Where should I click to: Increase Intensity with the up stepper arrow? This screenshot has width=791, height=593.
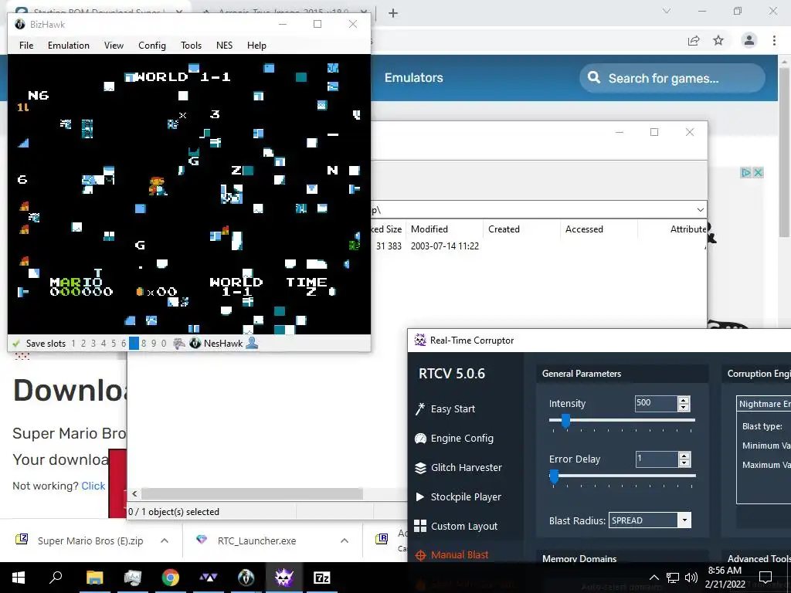click(684, 400)
